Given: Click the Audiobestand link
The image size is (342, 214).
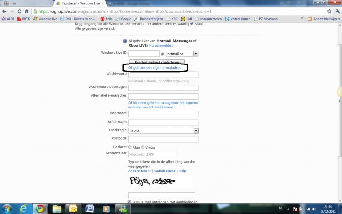Looking at the screenshot, I should [165, 171].
